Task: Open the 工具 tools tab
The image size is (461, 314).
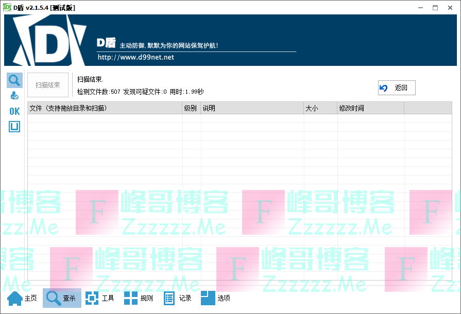Action: tap(100, 298)
